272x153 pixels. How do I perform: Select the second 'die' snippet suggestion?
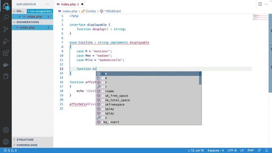[x=149, y=78]
